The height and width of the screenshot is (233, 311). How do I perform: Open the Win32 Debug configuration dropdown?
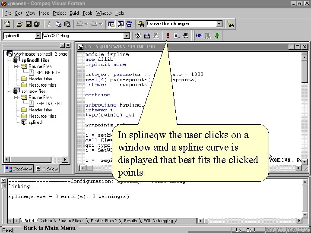pyautogui.click(x=126, y=36)
